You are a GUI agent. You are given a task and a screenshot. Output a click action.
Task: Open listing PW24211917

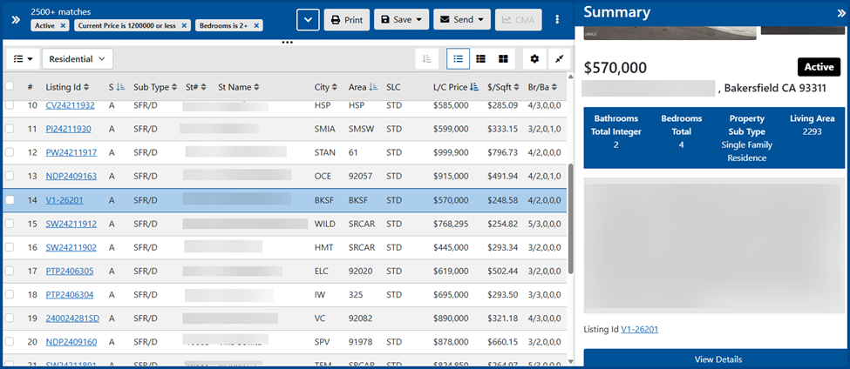(x=71, y=152)
